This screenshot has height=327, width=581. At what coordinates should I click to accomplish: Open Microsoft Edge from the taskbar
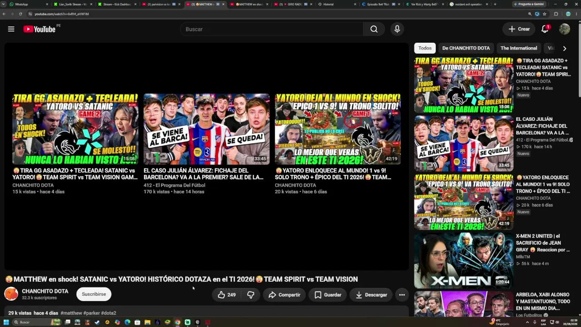[127, 322]
